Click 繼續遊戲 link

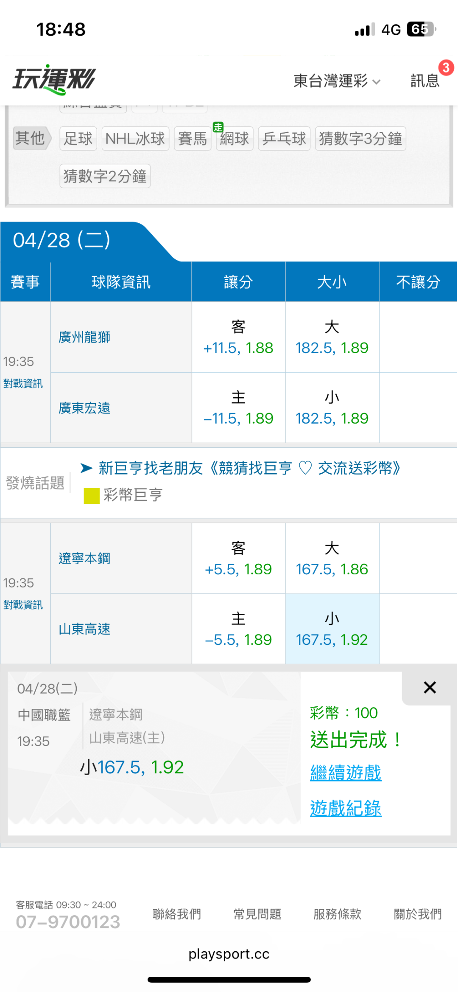pos(346,773)
